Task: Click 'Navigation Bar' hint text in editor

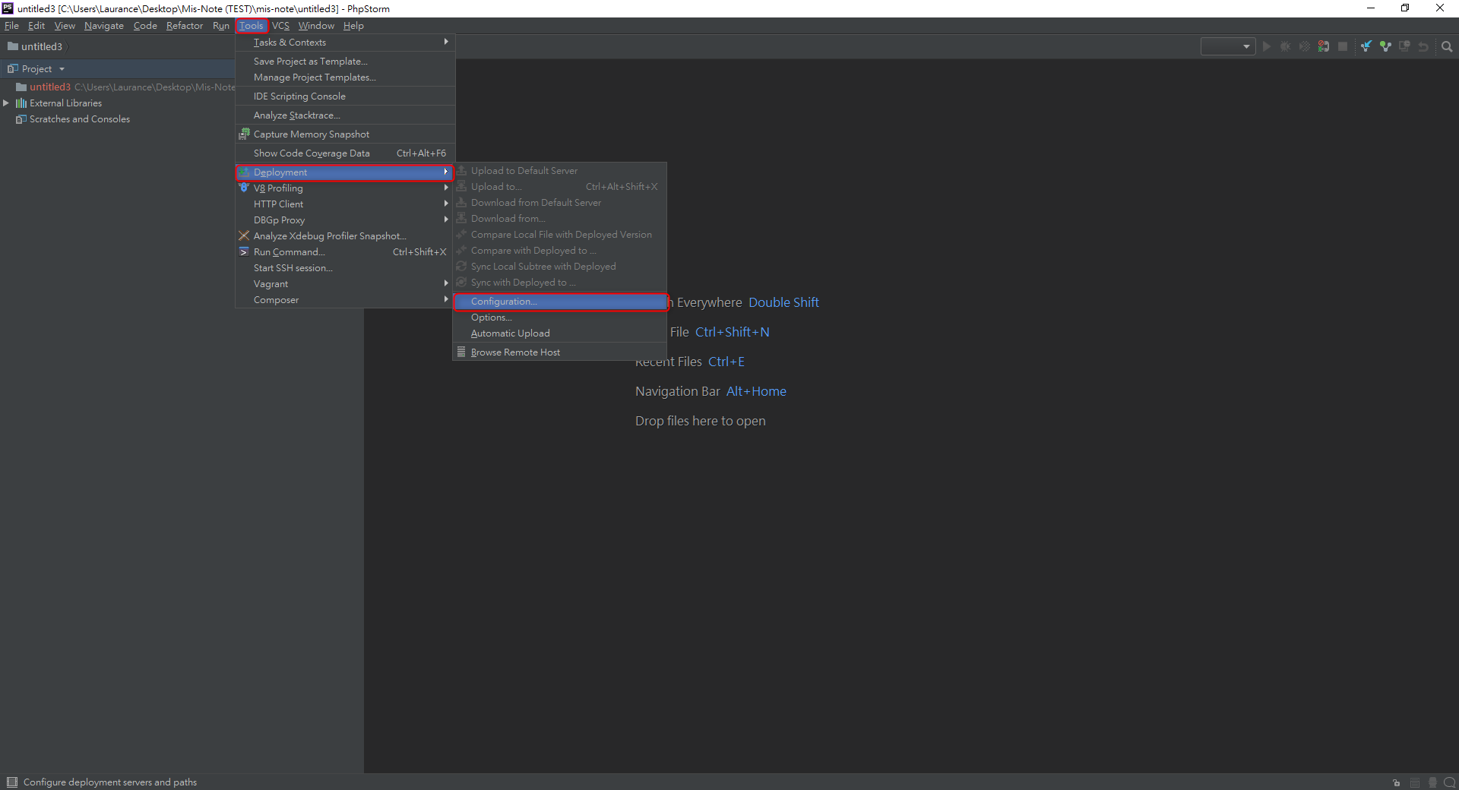Action: tap(678, 391)
